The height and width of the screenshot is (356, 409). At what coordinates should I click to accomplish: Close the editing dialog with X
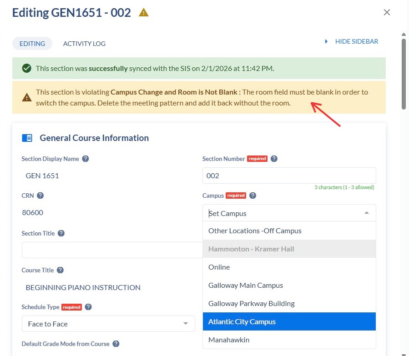(x=387, y=12)
